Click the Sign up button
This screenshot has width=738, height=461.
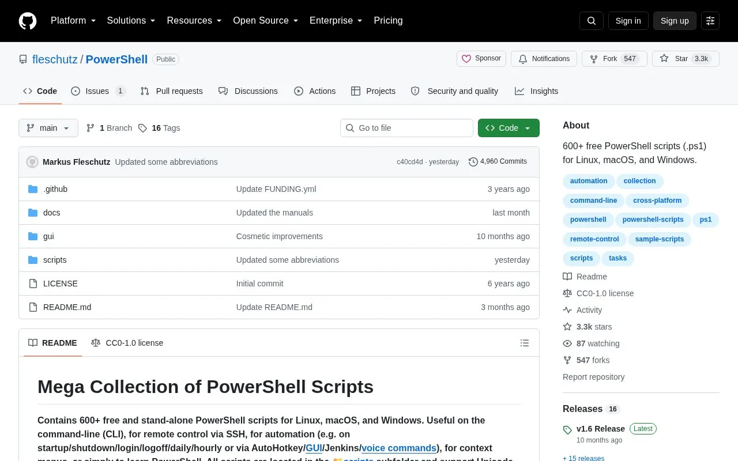(x=675, y=21)
